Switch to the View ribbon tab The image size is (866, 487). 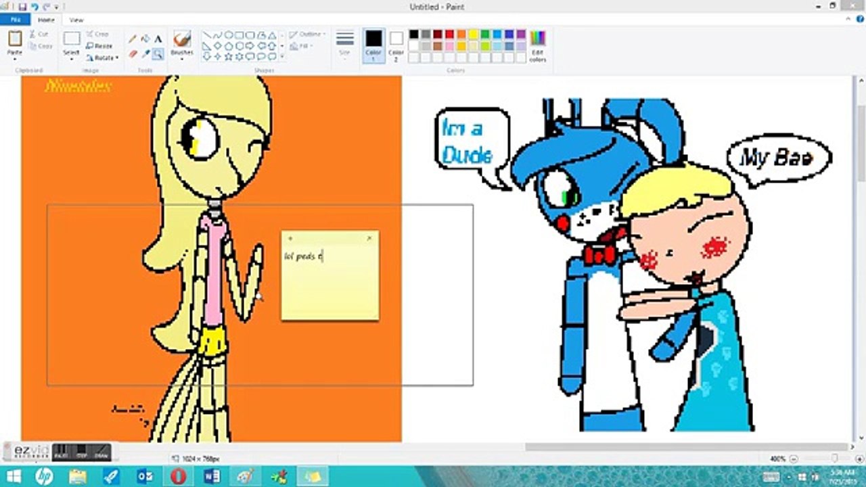click(x=76, y=20)
